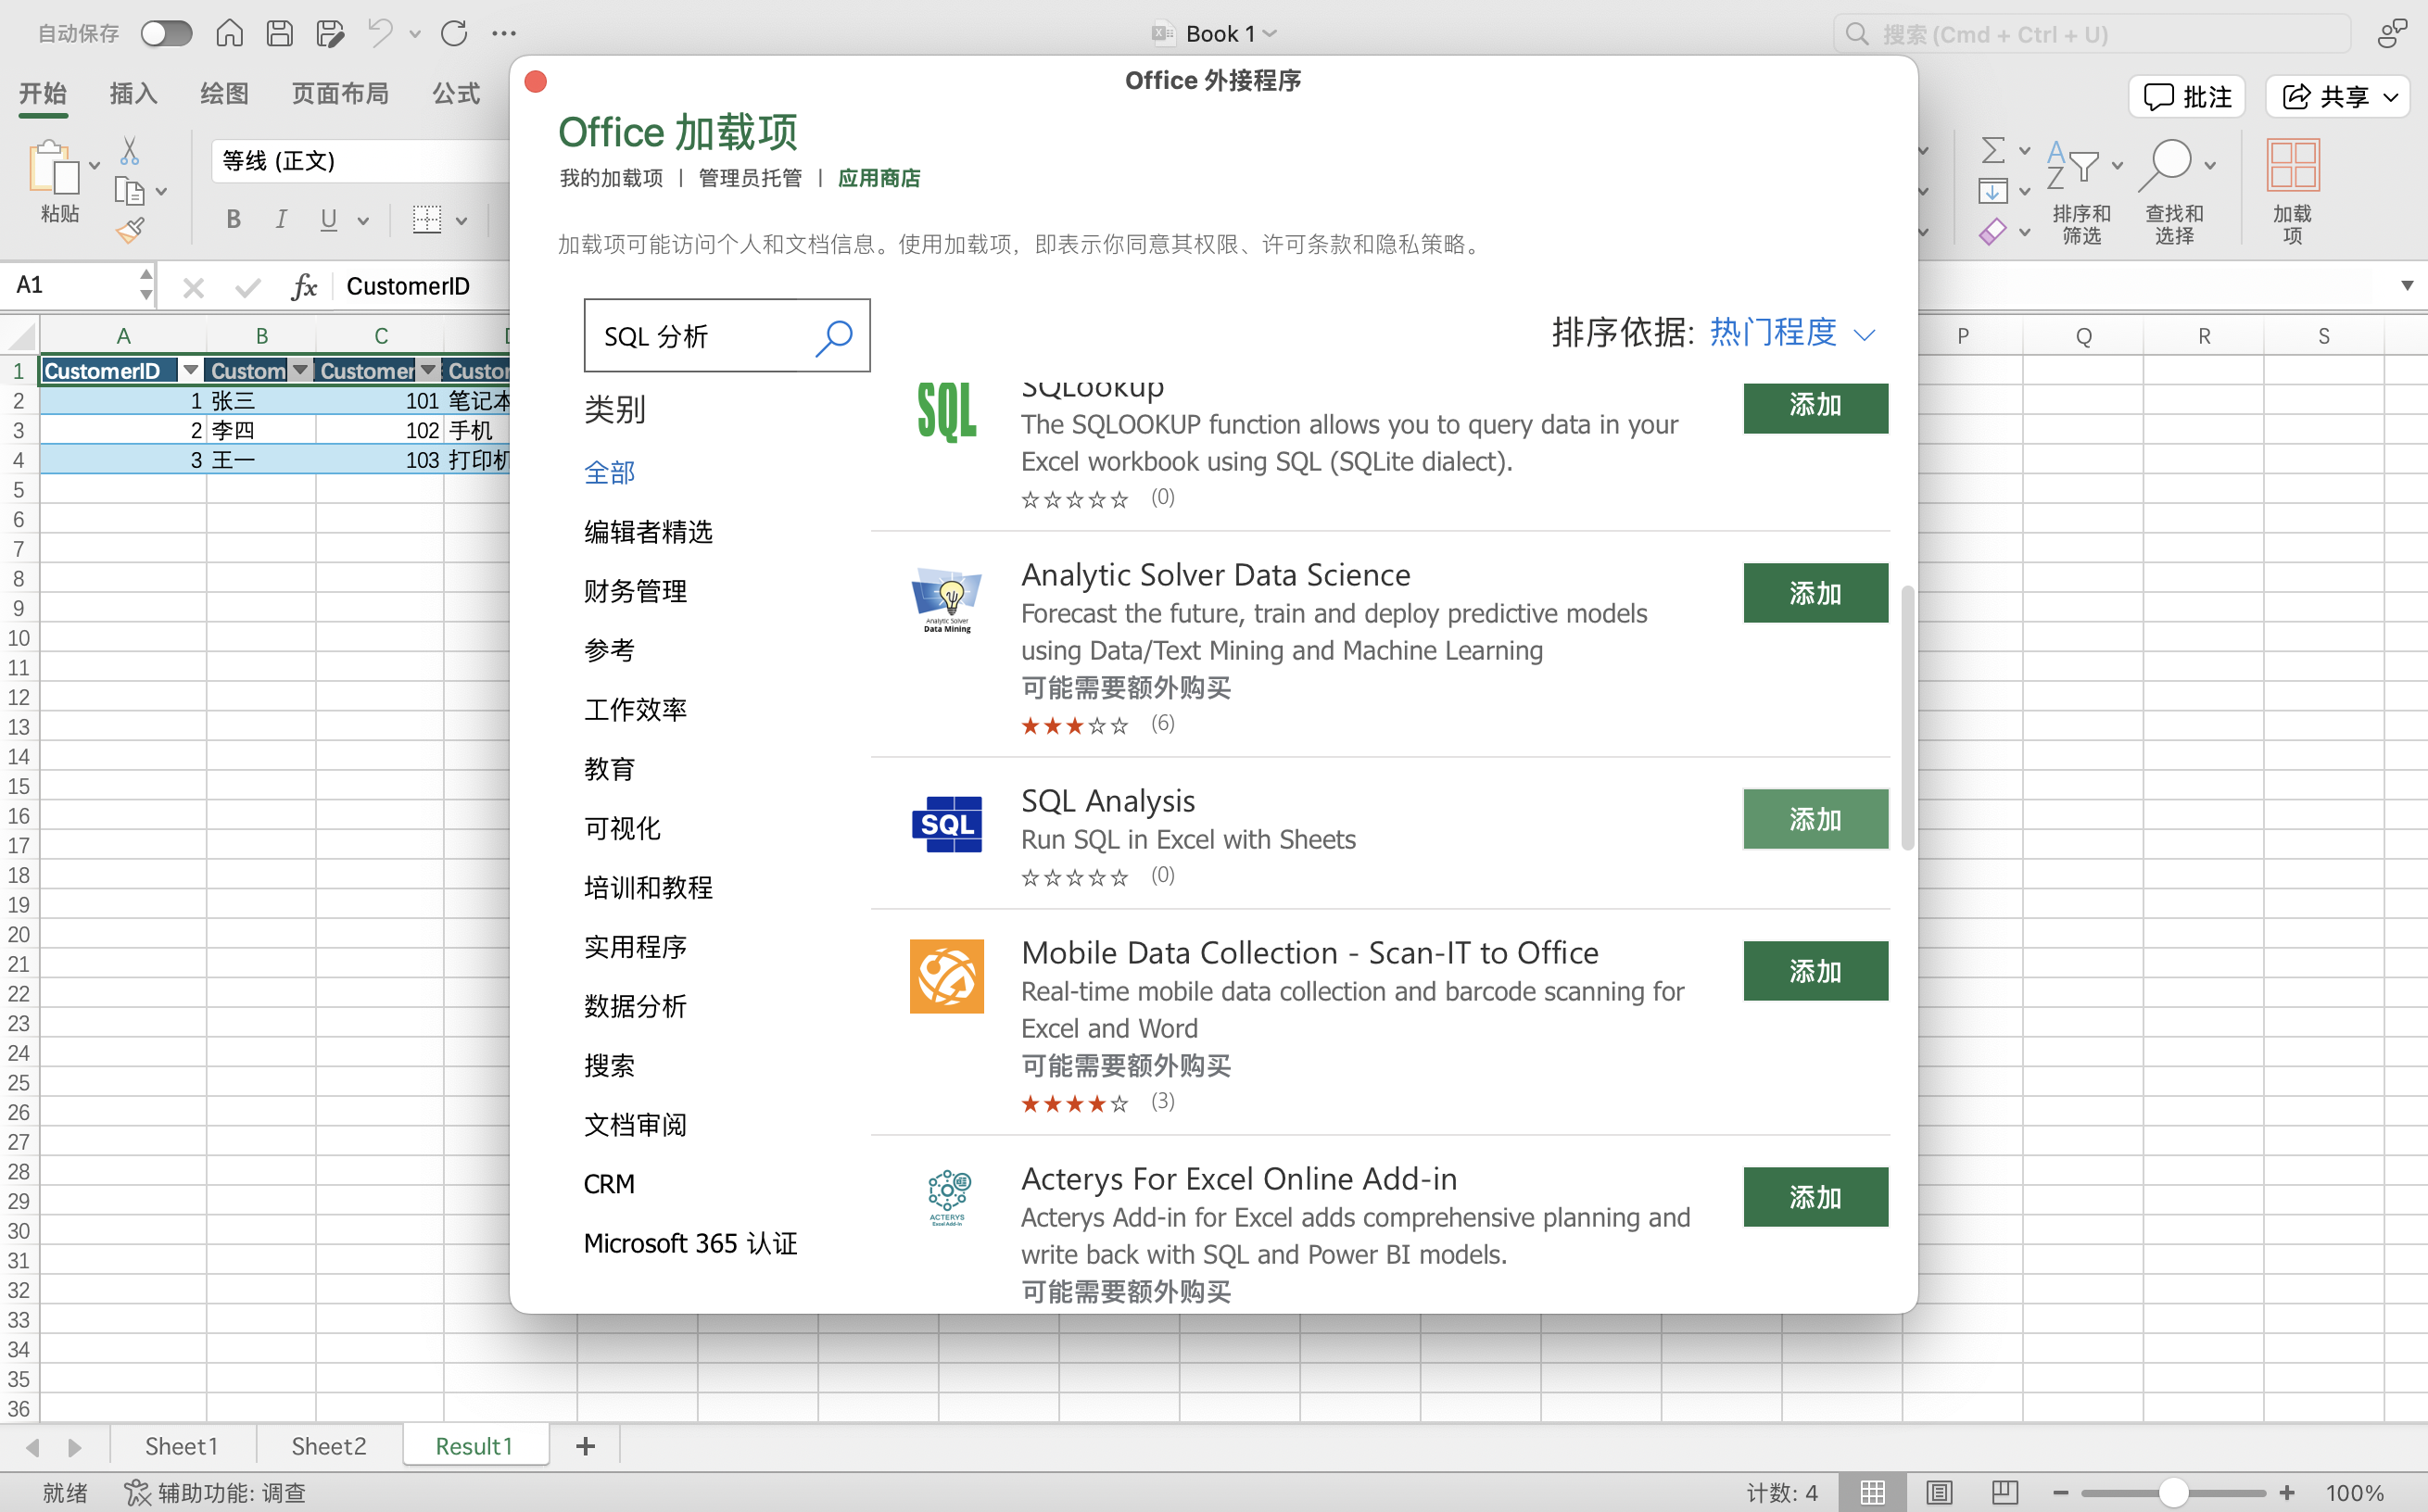Click the Home icon in title bar
The width and height of the screenshot is (2428, 1512).
[229, 34]
